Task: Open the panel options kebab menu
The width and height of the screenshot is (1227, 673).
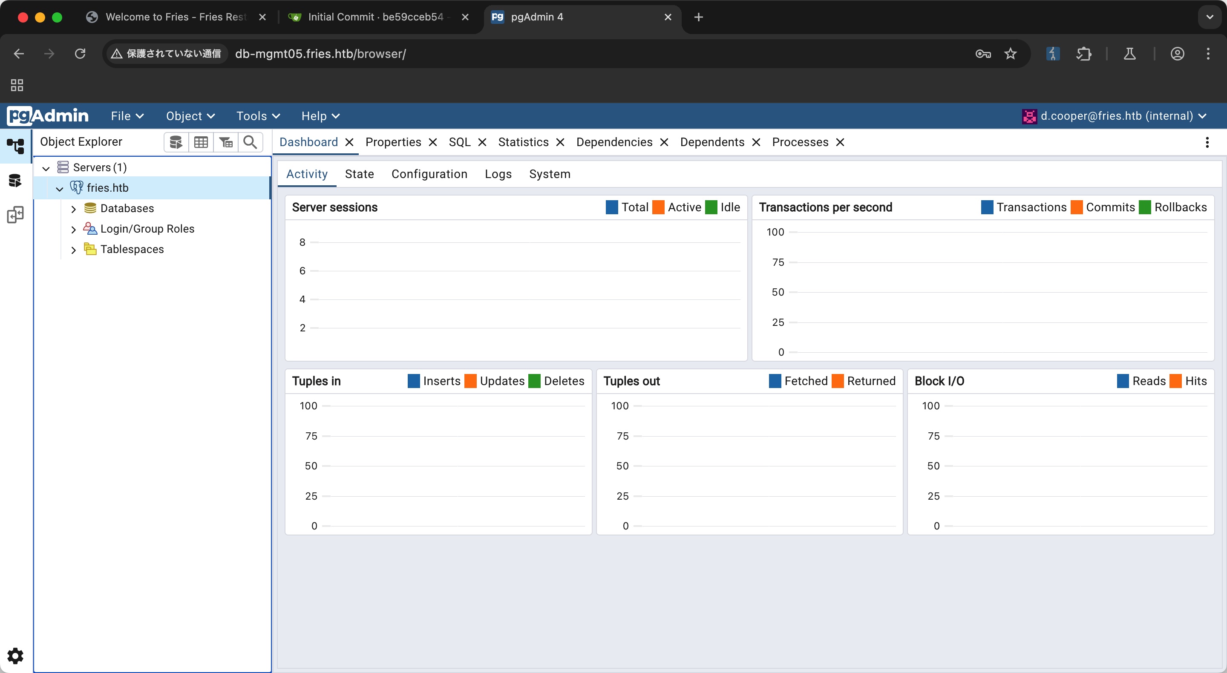Action: 1207,142
